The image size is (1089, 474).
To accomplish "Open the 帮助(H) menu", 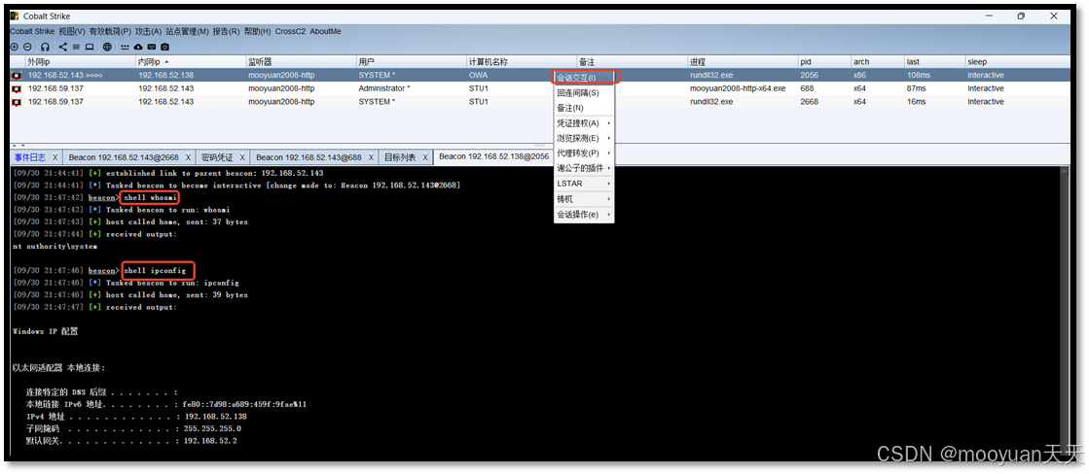I will tap(258, 31).
